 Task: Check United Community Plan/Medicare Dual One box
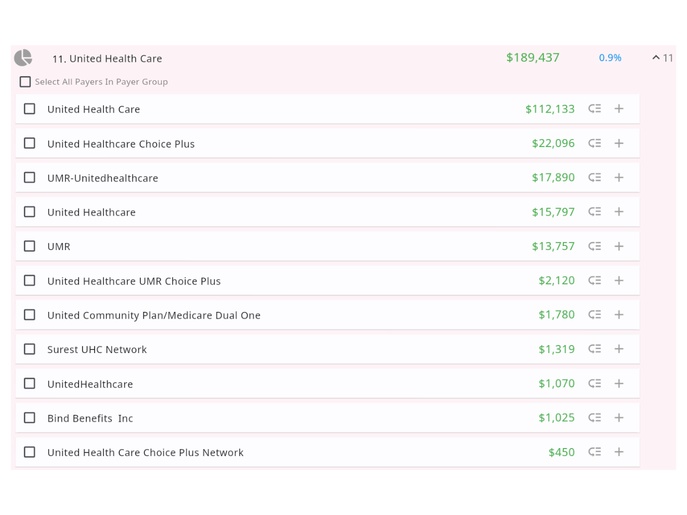[29, 315]
